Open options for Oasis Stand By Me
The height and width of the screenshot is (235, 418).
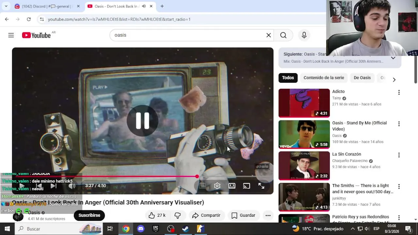coord(399,124)
